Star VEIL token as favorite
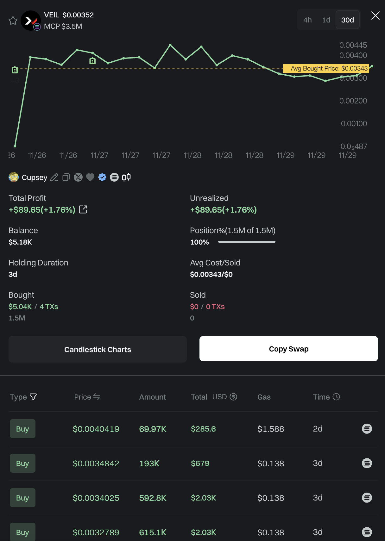 click(13, 21)
